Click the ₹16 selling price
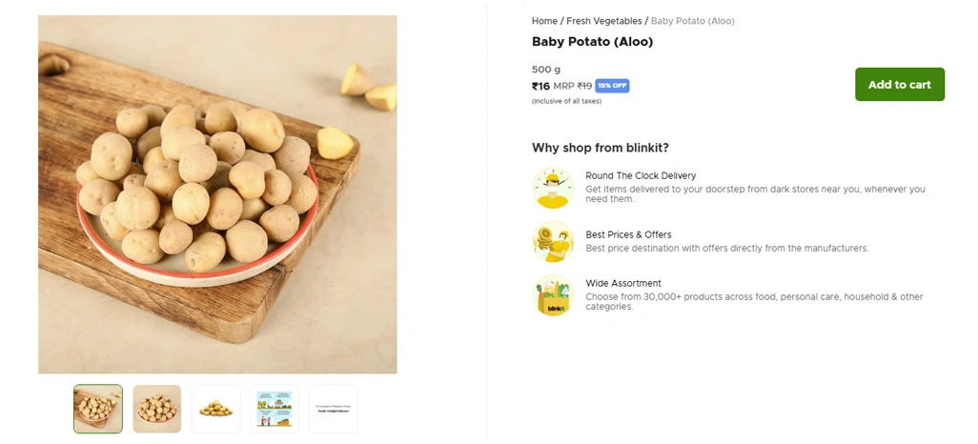Image resolution: width=978 pixels, height=444 pixels. [540, 87]
